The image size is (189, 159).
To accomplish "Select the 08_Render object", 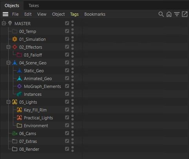I will 29,149.
